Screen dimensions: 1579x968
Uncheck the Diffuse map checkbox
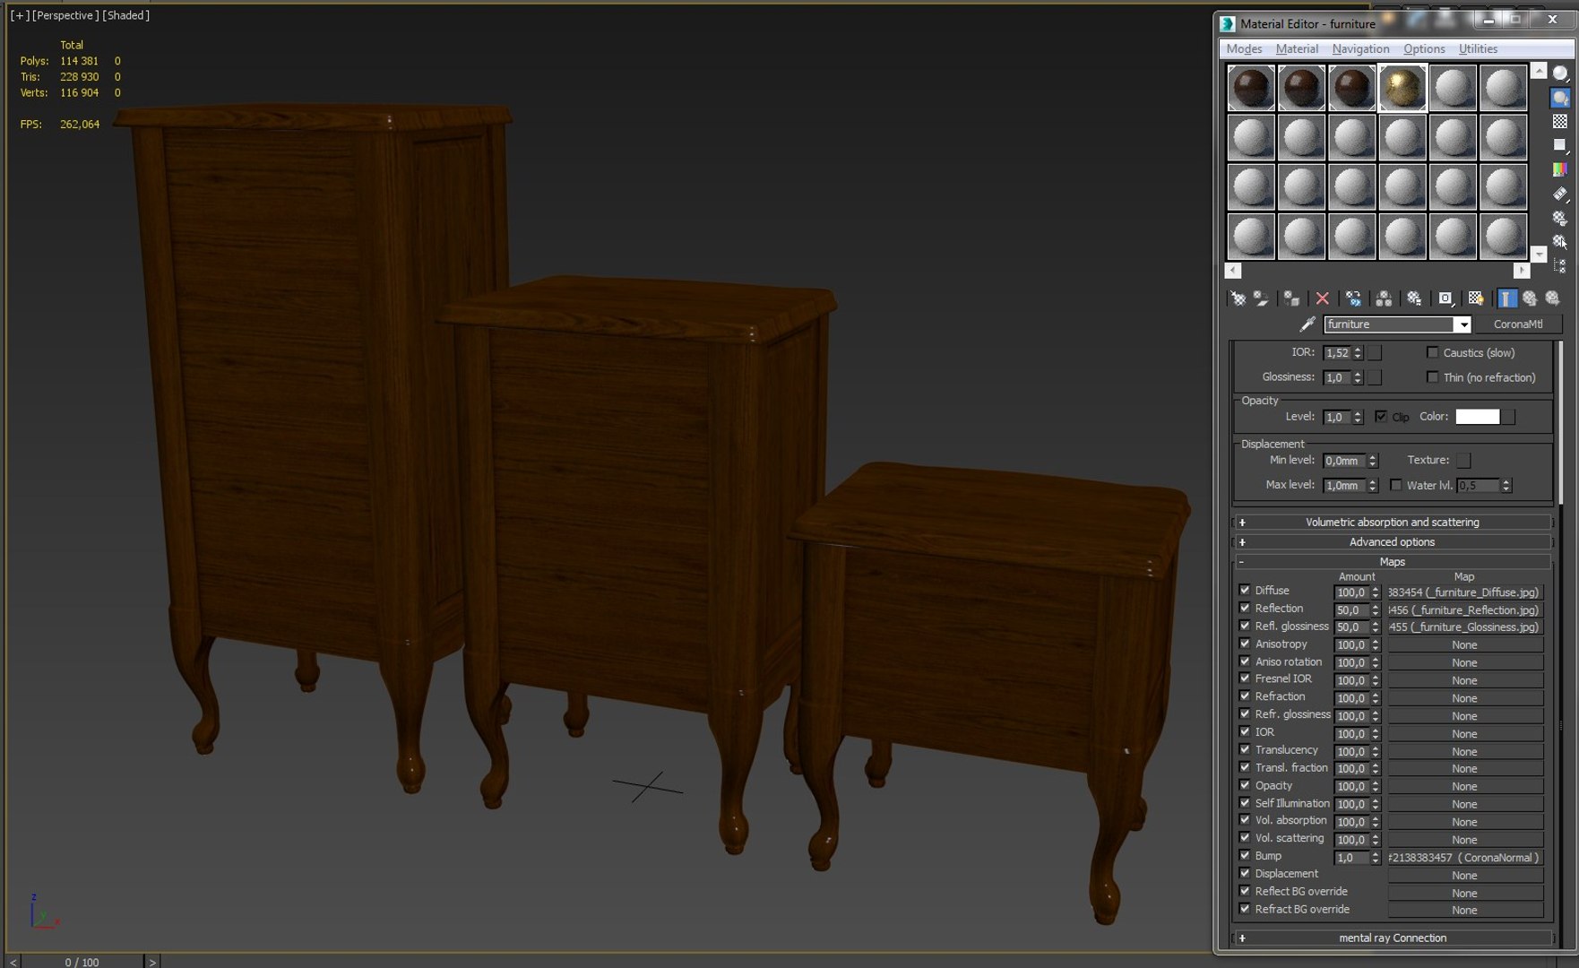(x=1245, y=591)
